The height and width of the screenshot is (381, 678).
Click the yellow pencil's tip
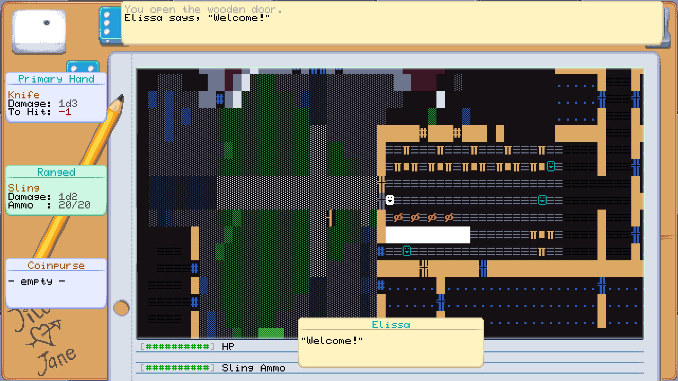pyautogui.click(x=120, y=98)
